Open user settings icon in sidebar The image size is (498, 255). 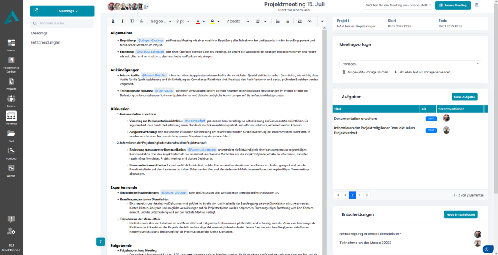11,232
